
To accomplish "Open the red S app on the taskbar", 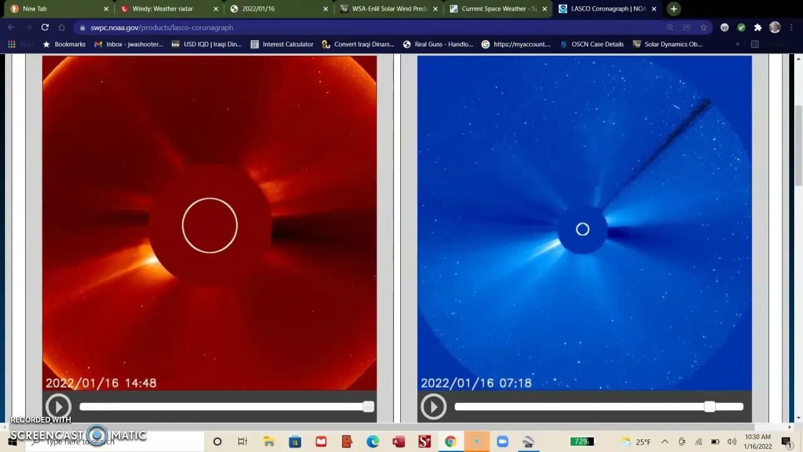I will click(425, 442).
